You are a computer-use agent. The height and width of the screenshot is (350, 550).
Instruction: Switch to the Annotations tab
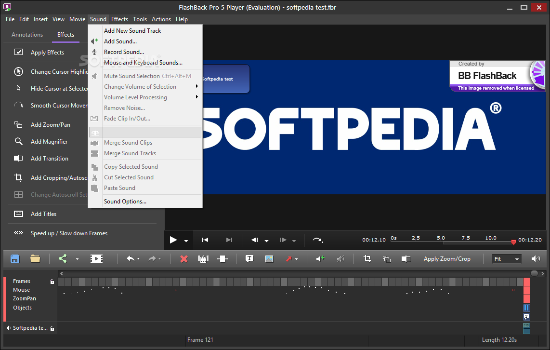(27, 35)
